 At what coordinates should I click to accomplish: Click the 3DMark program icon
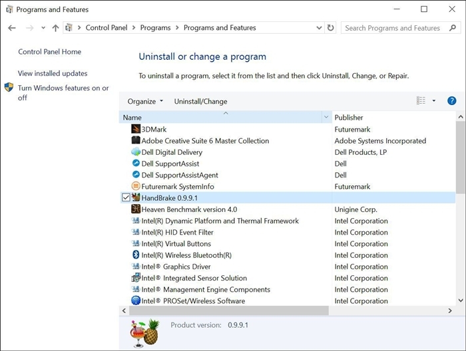[x=136, y=129]
